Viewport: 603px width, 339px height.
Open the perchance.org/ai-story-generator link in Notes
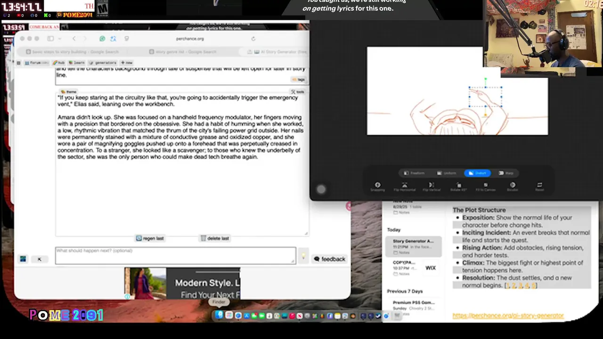click(x=508, y=315)
